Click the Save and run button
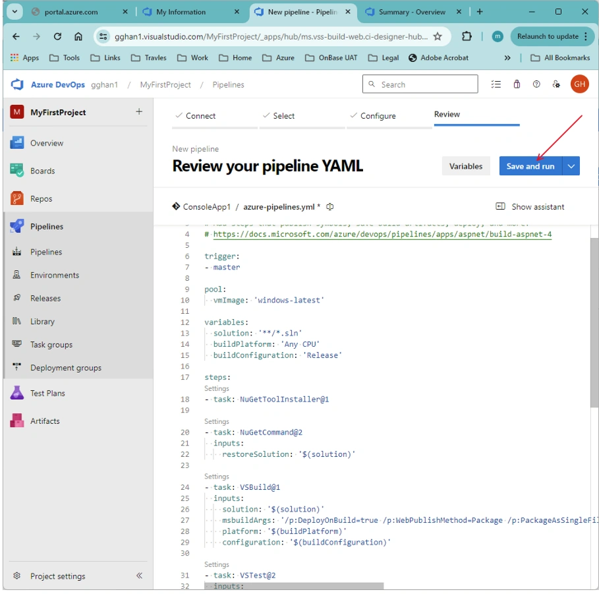The width and height of the screenshot is (599, 594). (x=530, y=166)
